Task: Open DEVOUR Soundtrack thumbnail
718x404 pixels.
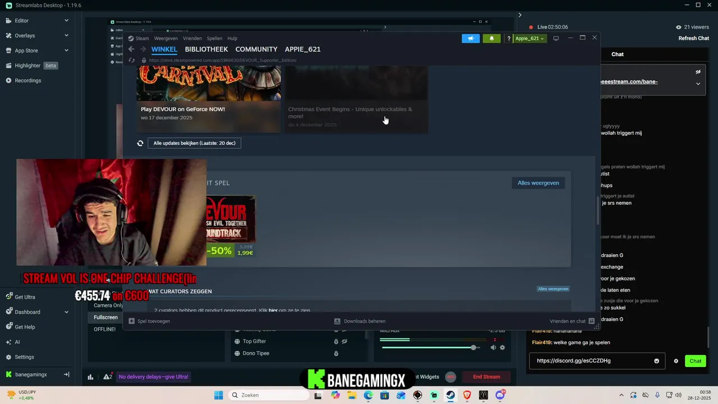Action: point(231,219)
